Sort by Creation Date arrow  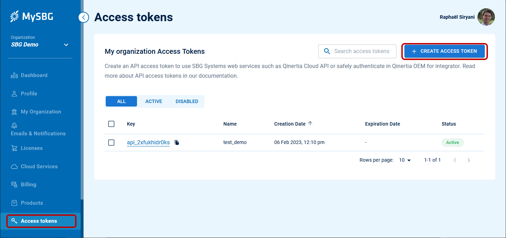pos(310,124)
